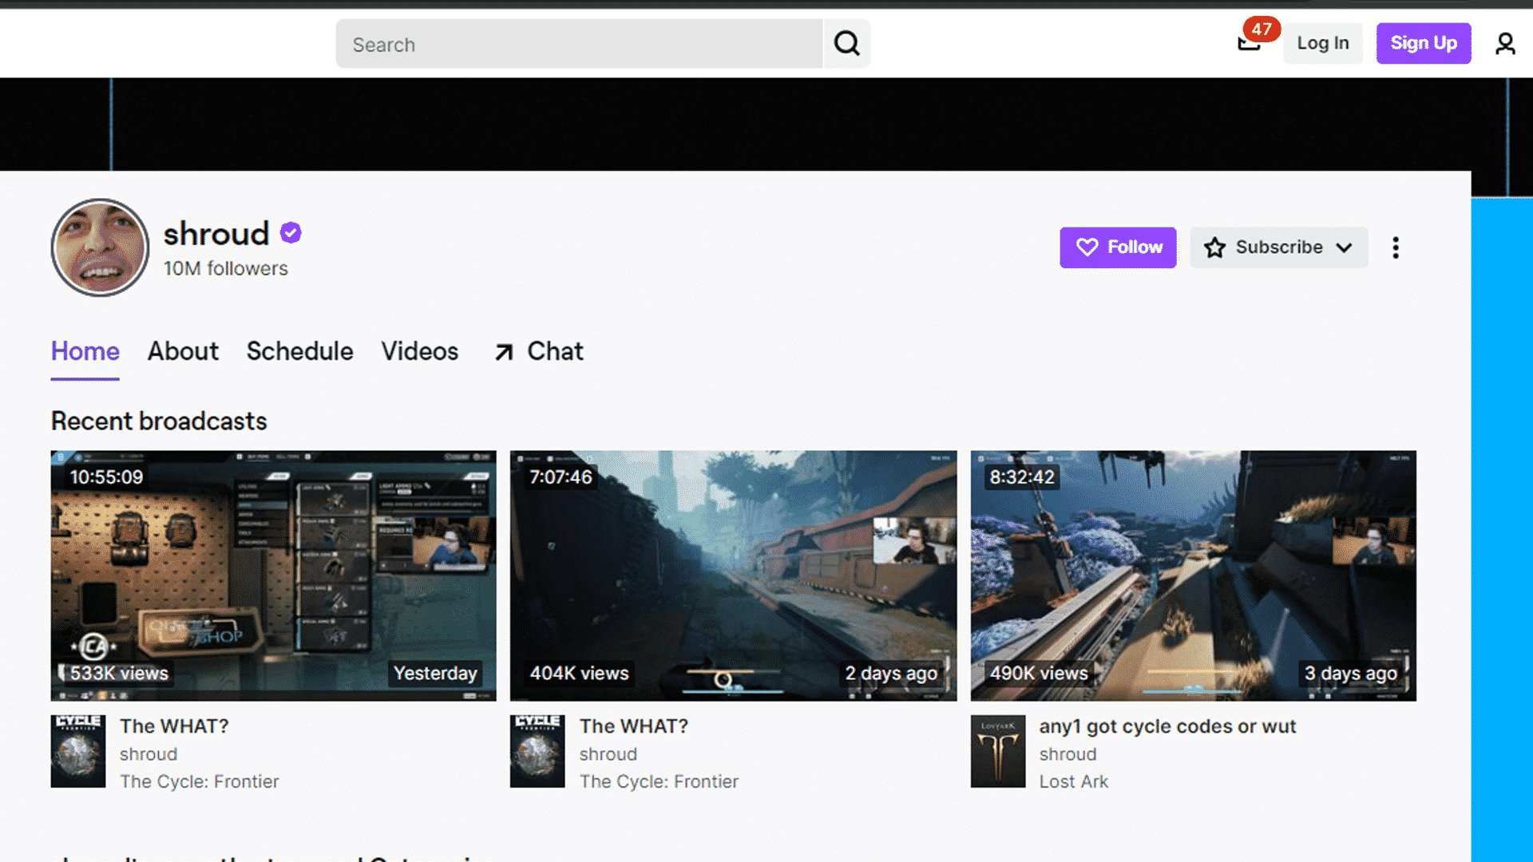Select the Home tab
The height and width of the screenshot is (862, 1533).
click(x=85, y=351)
